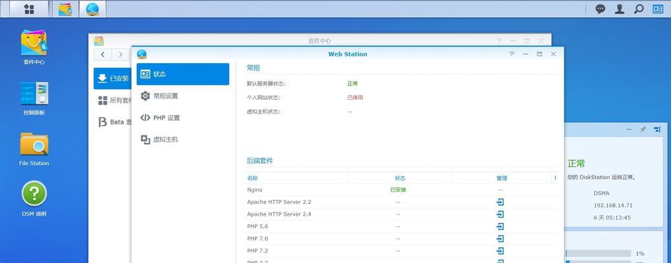Open Beta packages in the Package Center sidebar
Image resolution: width=671 pixels, height=263 pixels.
[113, 122]
